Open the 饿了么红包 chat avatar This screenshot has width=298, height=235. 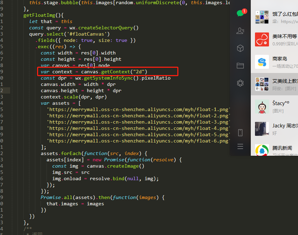pyautogui.click(x=262, y=17)
